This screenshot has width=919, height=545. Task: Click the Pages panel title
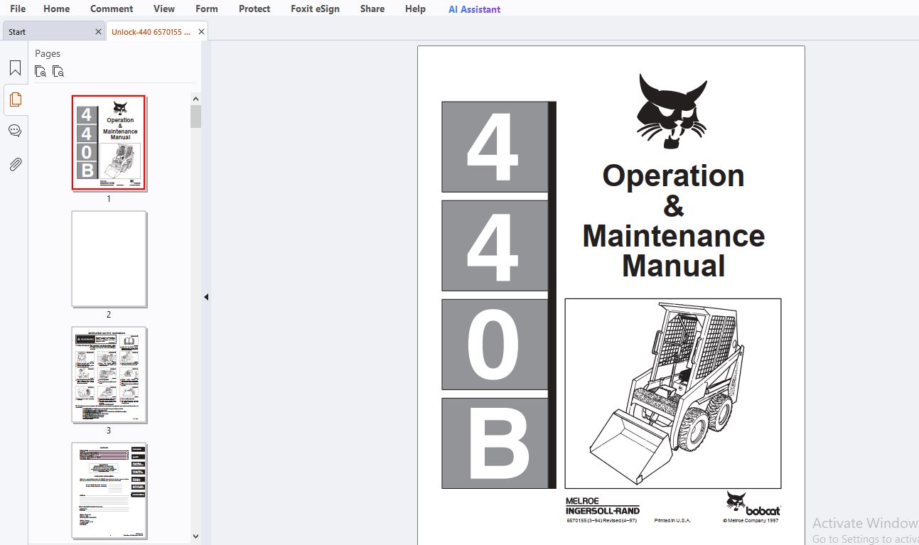click(x=48, y=53)
